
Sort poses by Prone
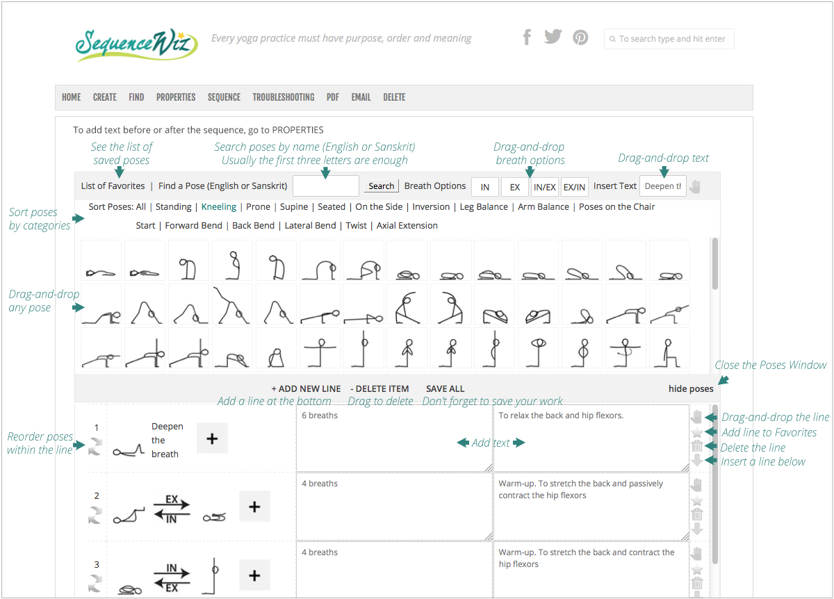tap(259, 206)
